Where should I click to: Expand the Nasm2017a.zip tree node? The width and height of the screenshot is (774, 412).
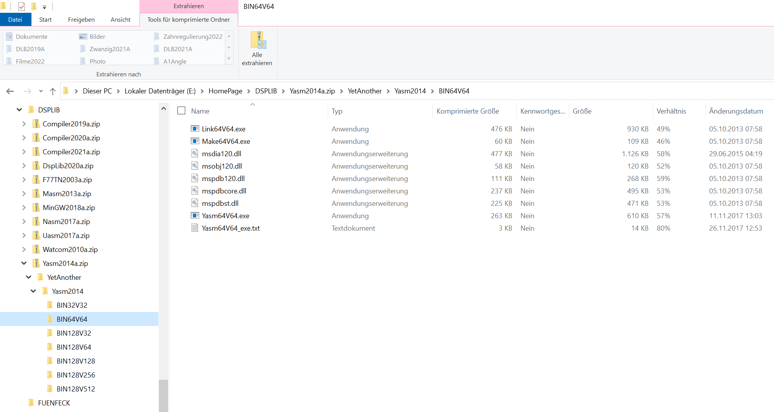click(24, 221)
